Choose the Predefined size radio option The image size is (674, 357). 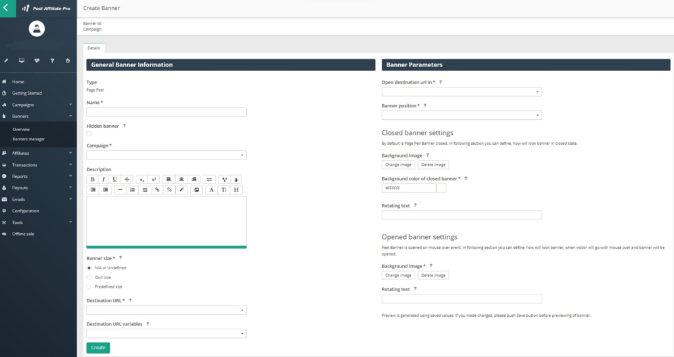[89, 287]
